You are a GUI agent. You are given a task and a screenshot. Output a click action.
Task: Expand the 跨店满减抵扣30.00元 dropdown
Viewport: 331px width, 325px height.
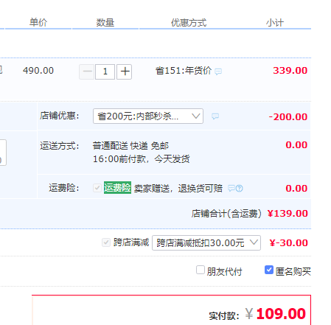coord(206,242)
